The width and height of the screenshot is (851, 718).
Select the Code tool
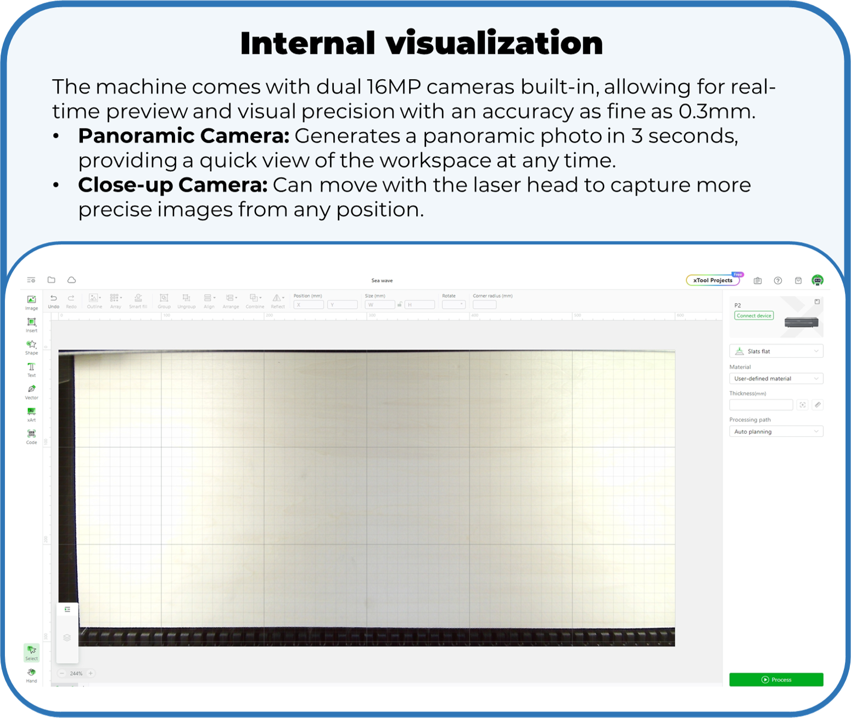pos(31,435)
